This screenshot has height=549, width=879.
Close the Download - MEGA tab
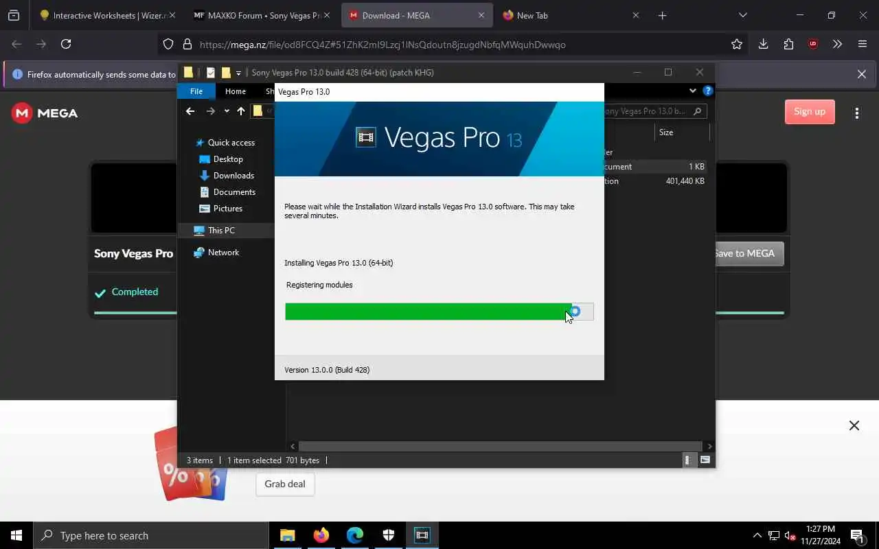click(481, 15)
